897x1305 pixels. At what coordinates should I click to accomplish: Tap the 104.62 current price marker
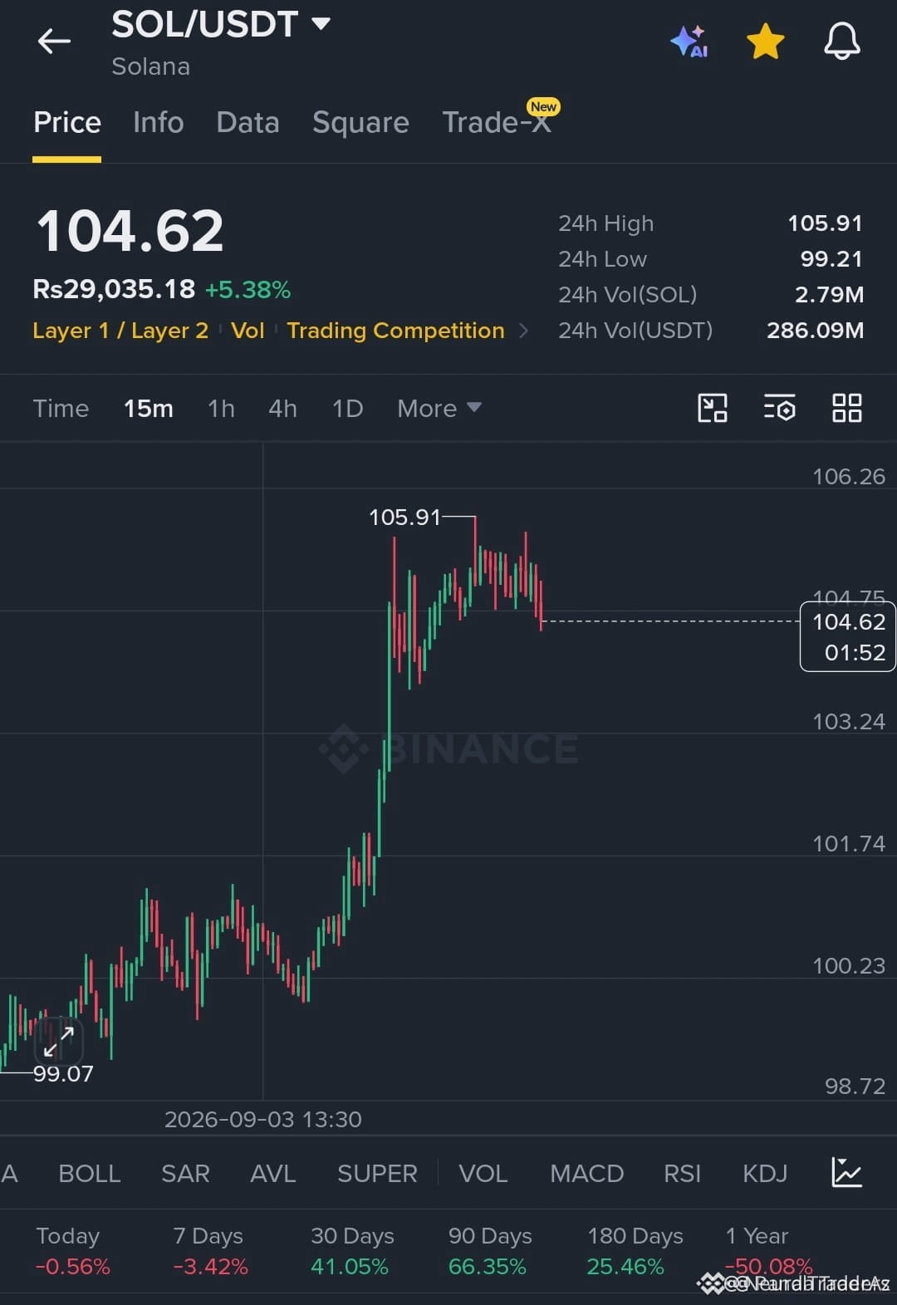point(848,636)
